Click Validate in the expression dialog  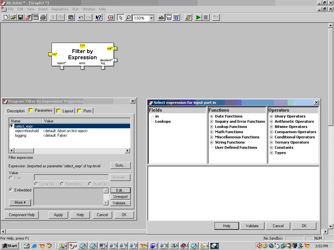click(252, 226)
